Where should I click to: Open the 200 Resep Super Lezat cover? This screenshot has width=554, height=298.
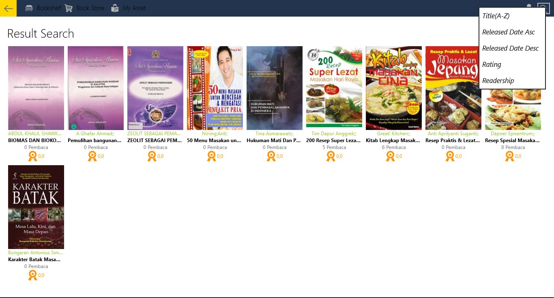click(x=334, y=88)
